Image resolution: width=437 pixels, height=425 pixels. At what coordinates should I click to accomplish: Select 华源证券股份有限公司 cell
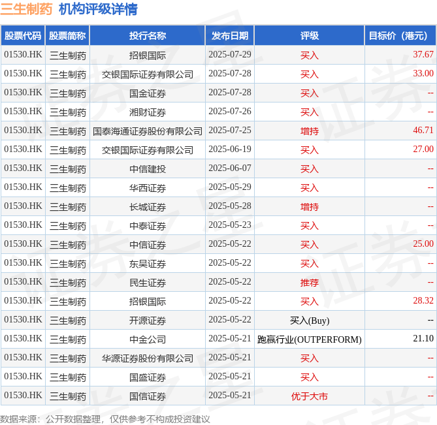[148, 358]
